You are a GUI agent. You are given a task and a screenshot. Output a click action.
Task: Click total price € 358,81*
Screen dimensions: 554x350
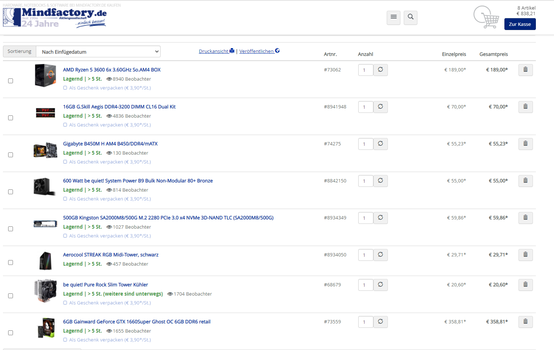tap(497, 322)
